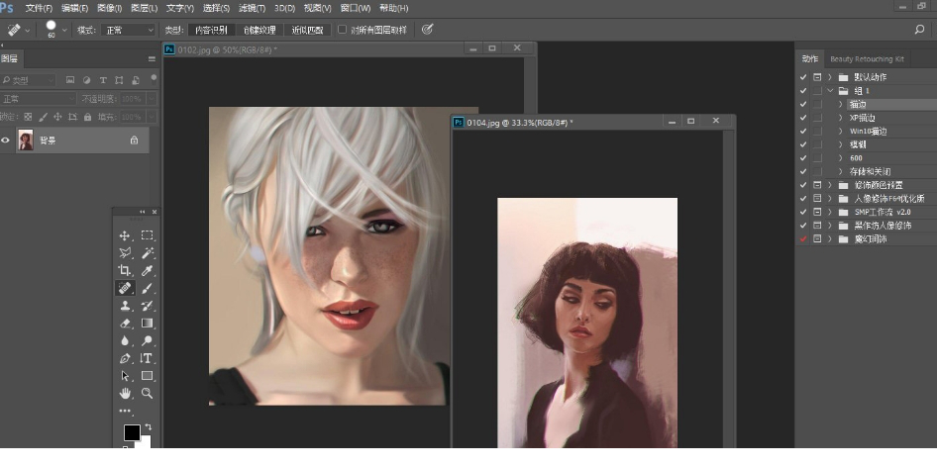Filter layers by adjustment layer icon
Viewport: 937px width, 466px height.
coord(86,80)
